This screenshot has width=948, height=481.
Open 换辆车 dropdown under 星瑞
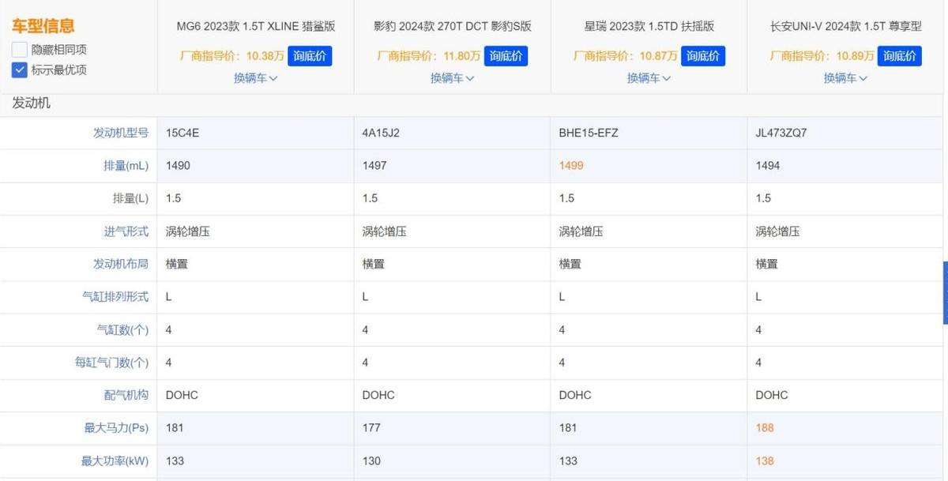(x=649, y=78)
